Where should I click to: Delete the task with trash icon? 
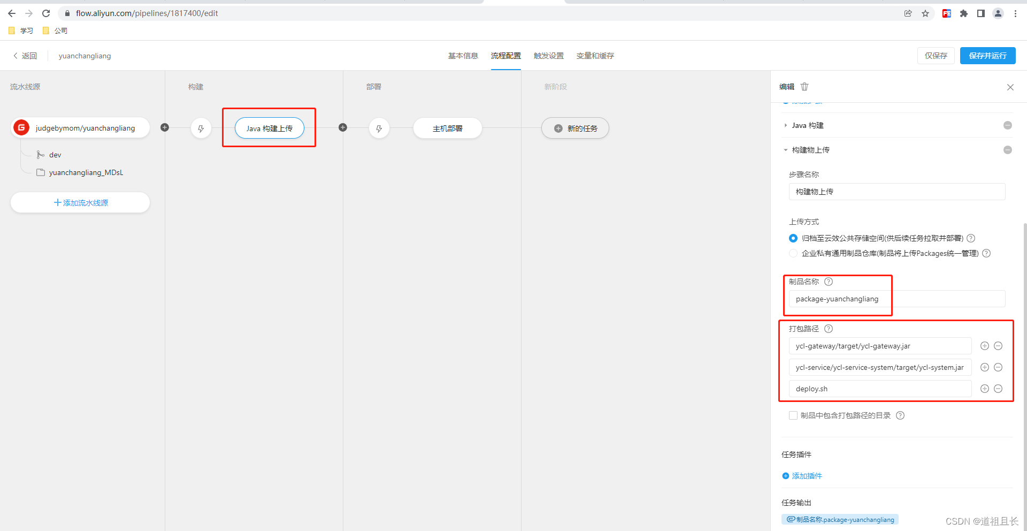point(804,87)
